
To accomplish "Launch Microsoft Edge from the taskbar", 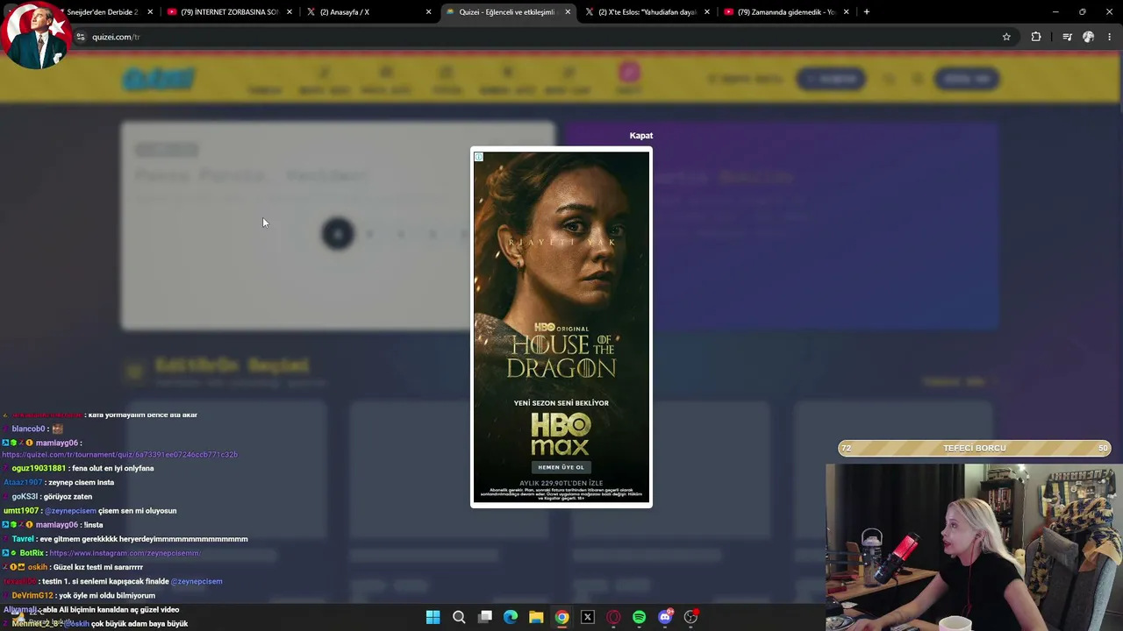I will pyautogui.click(x=511, y=617).
